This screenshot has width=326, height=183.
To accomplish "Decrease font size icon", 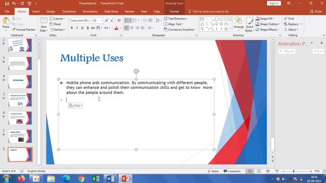I will click(x=112, y=20).
